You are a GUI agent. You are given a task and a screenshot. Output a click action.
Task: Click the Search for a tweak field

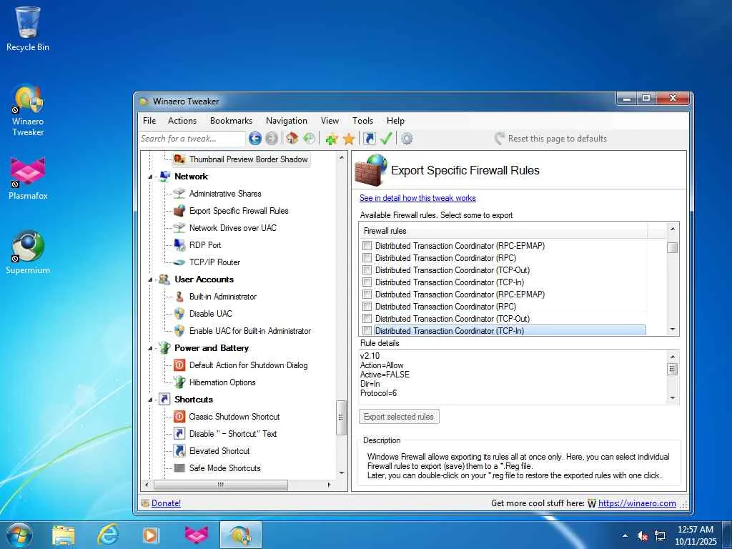click(x=192, y=139)
